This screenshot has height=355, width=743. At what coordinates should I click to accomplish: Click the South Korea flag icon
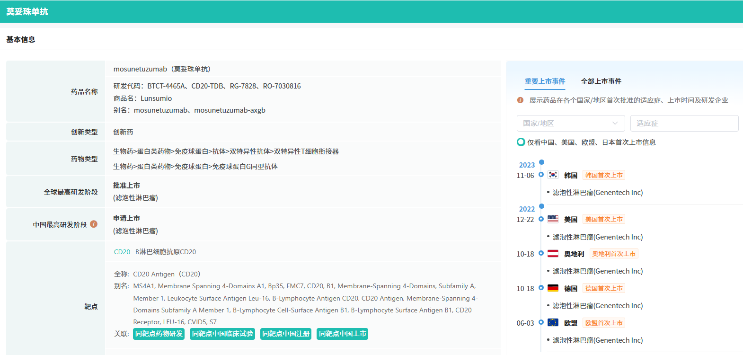553,175
